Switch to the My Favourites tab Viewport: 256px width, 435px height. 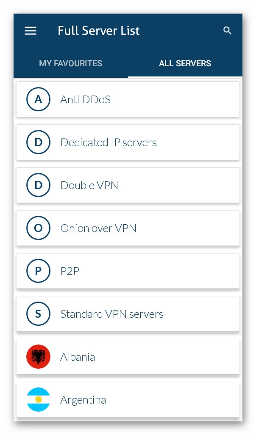71,63
